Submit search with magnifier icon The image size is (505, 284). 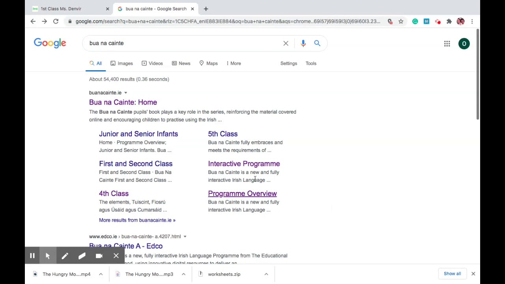[x=317, y=43]
